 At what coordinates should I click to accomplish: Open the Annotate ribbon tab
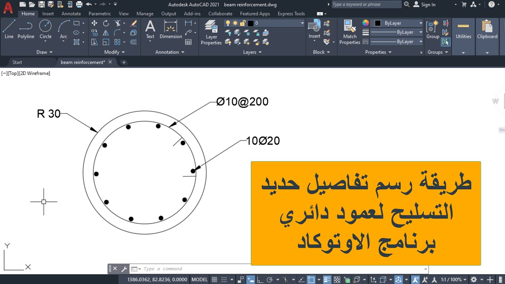point(71,13)
